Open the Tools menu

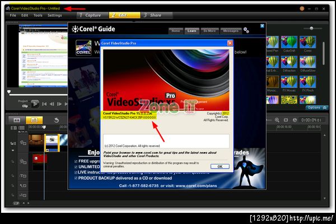38,15
